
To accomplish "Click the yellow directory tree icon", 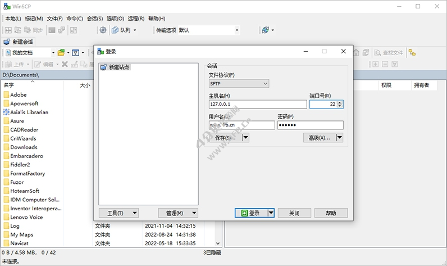I will coord(412,52).
